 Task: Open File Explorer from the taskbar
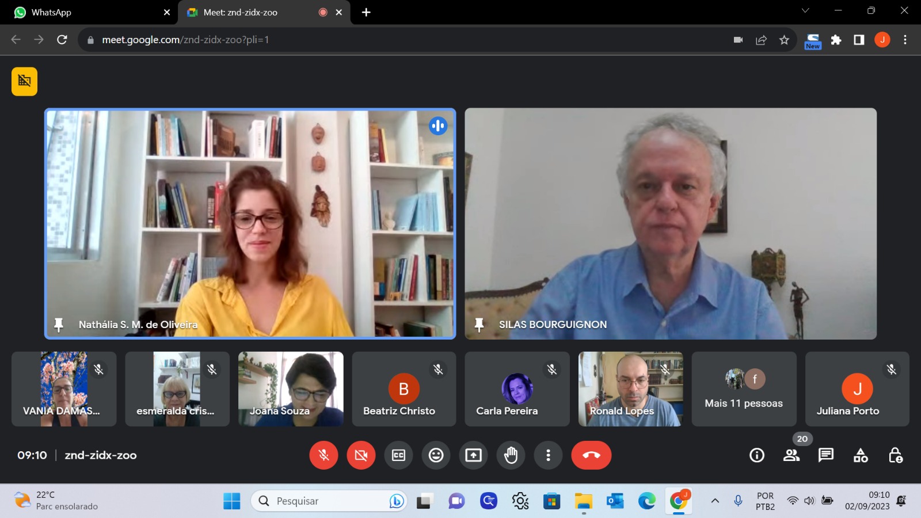[x=583, y=501]
